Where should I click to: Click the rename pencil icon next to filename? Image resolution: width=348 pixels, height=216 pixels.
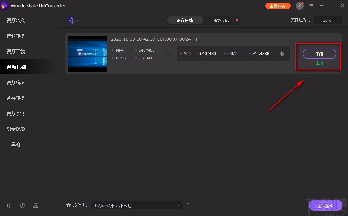click(198, 39)
